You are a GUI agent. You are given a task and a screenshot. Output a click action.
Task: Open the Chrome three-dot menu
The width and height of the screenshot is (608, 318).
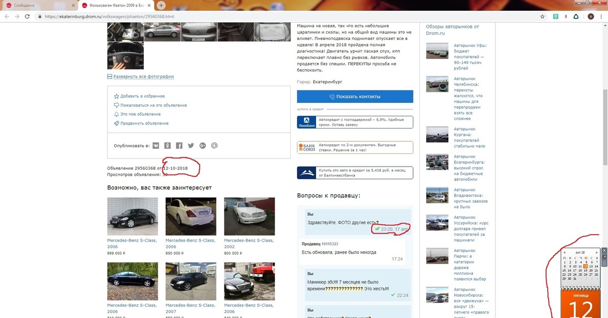602,16
